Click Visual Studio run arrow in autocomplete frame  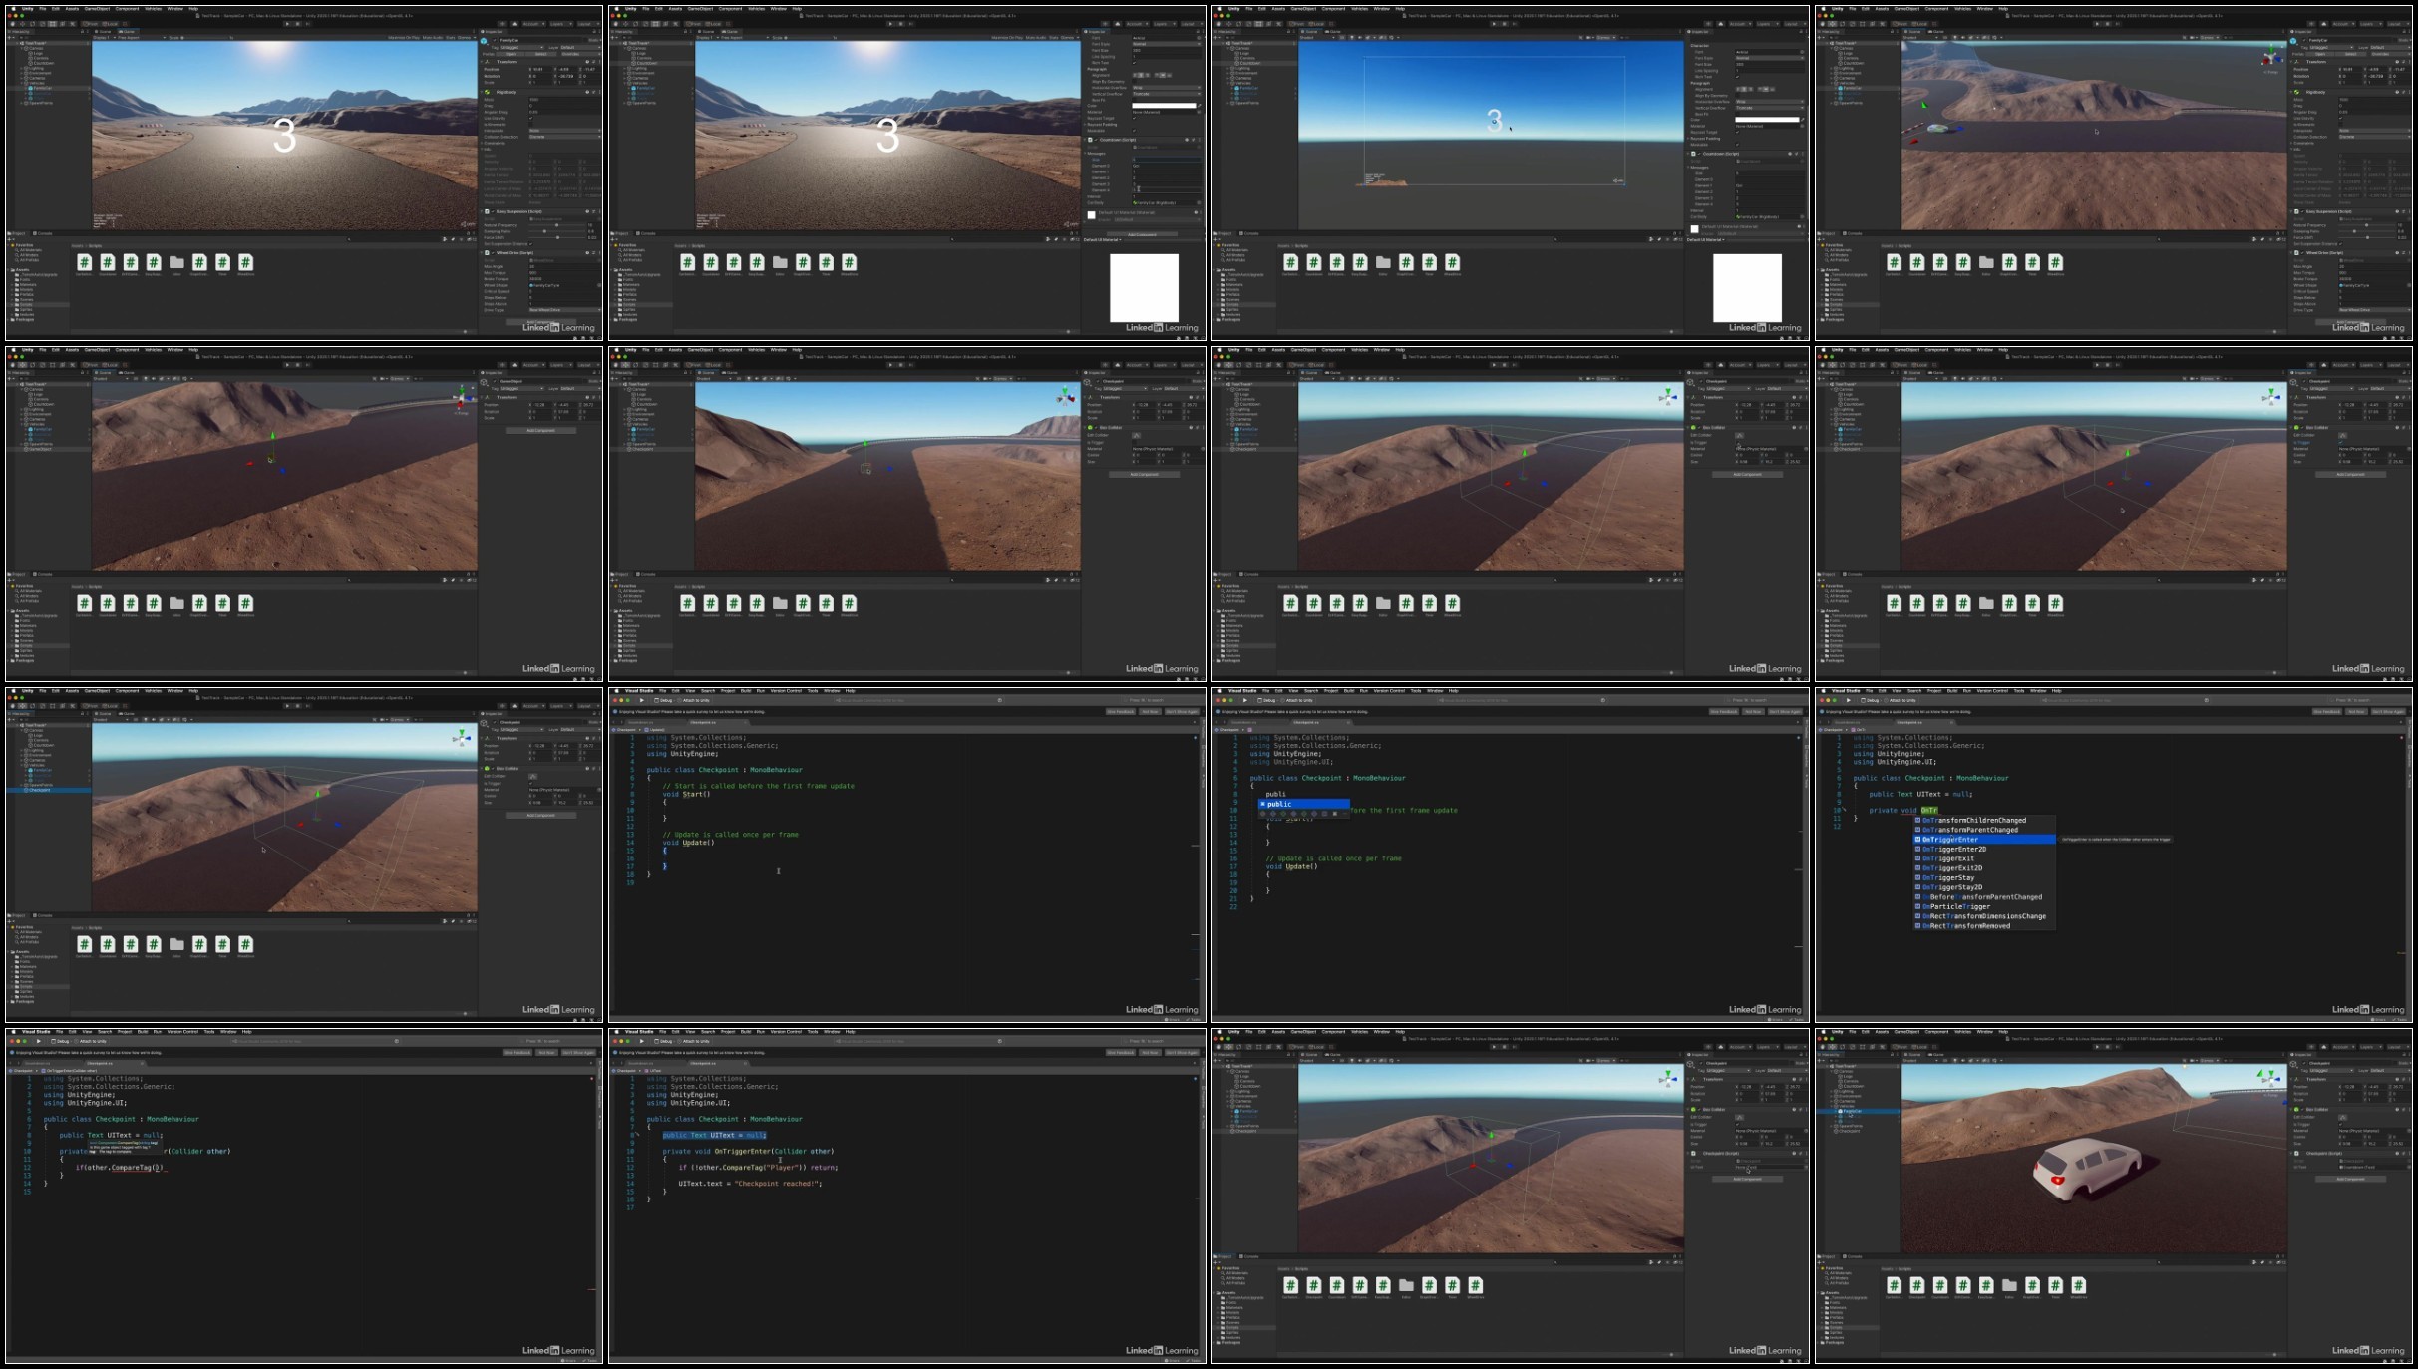(1848, 700)
